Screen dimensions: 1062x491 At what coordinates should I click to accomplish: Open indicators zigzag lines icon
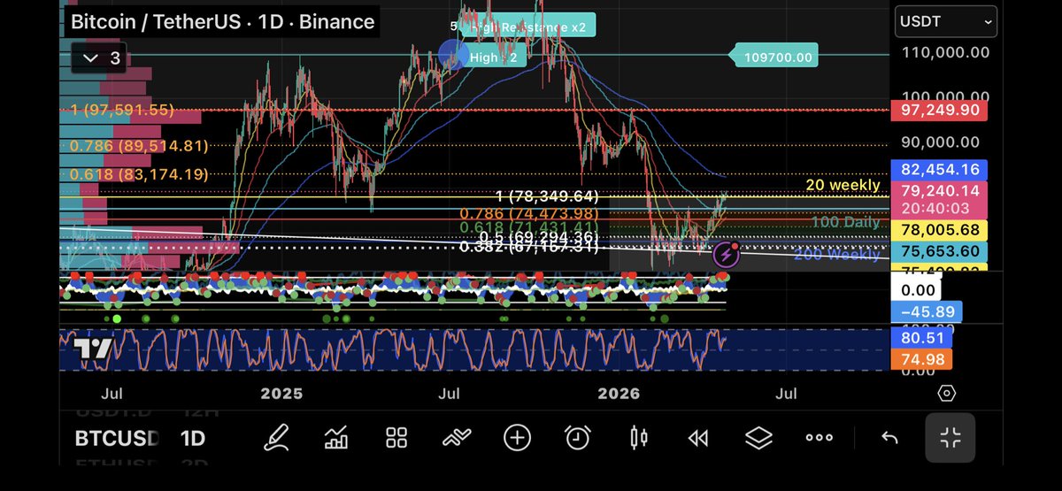[456, 437]
